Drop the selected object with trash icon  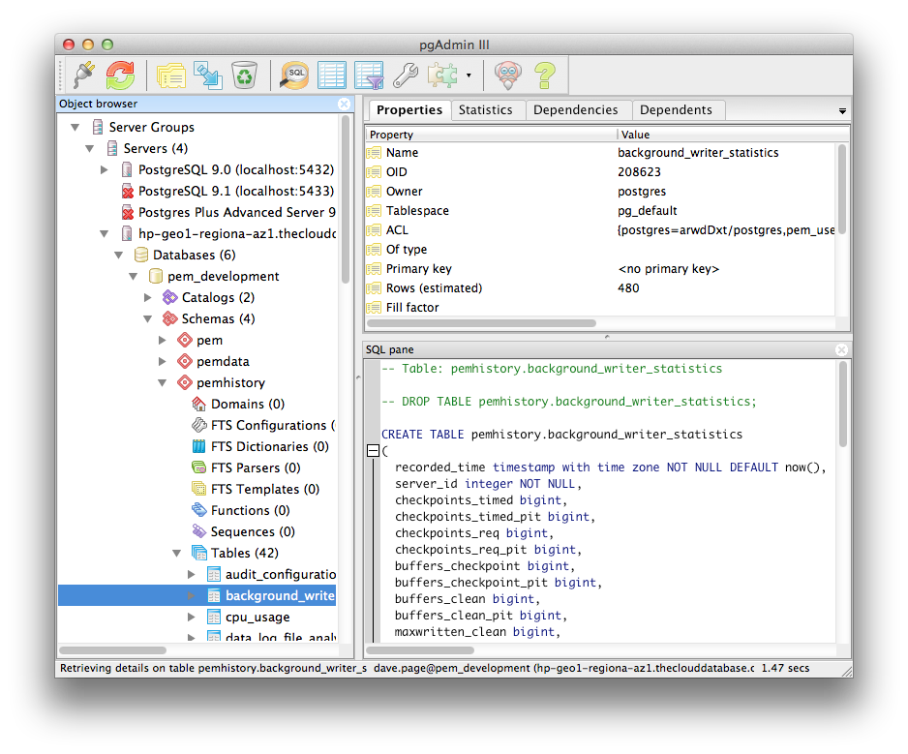click(x=245, y=75)
